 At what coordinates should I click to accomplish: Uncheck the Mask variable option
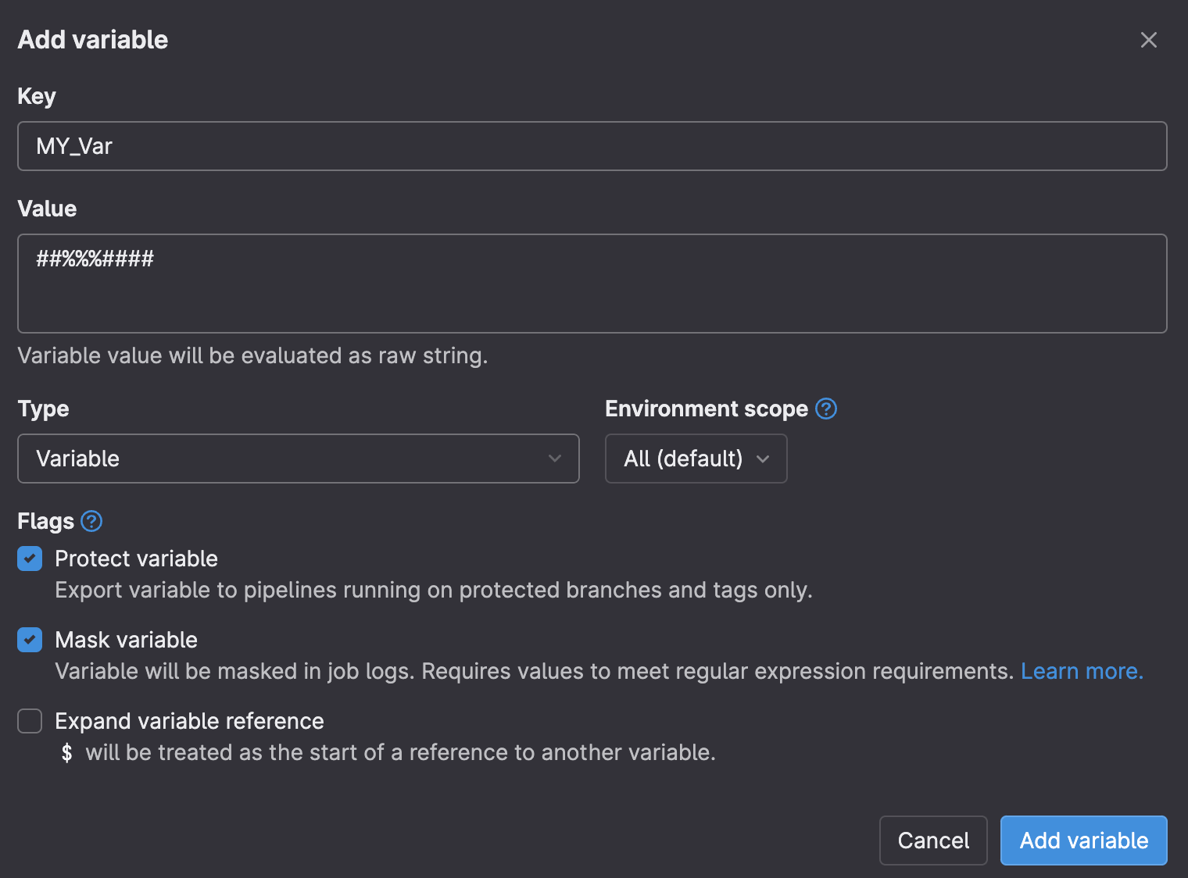click(x=29, y=640)
